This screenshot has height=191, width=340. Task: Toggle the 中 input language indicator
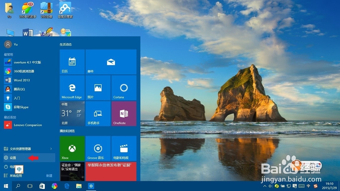[x=308, y=186]
